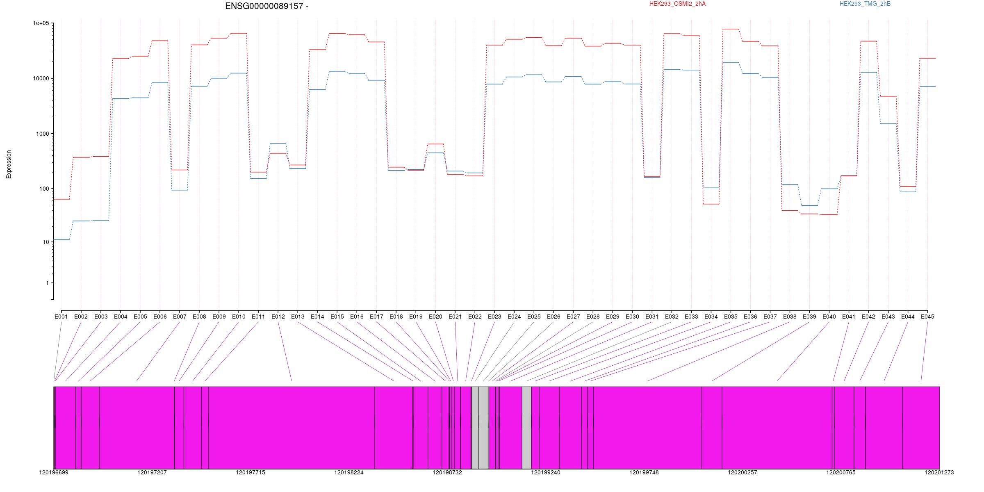Click the red E039 expression segment

point(809,214)
